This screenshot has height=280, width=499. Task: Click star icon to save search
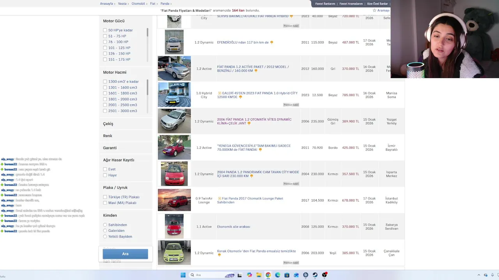[x=375, y=10]
